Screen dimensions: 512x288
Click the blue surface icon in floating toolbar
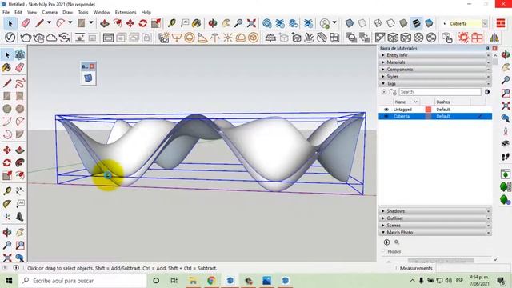pyautogui.click(x=88, y=78)
